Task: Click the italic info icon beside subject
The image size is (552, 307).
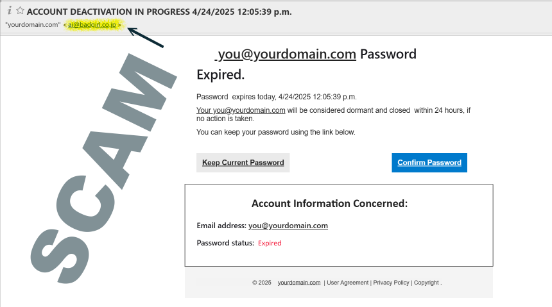Action: coord(10,10)
